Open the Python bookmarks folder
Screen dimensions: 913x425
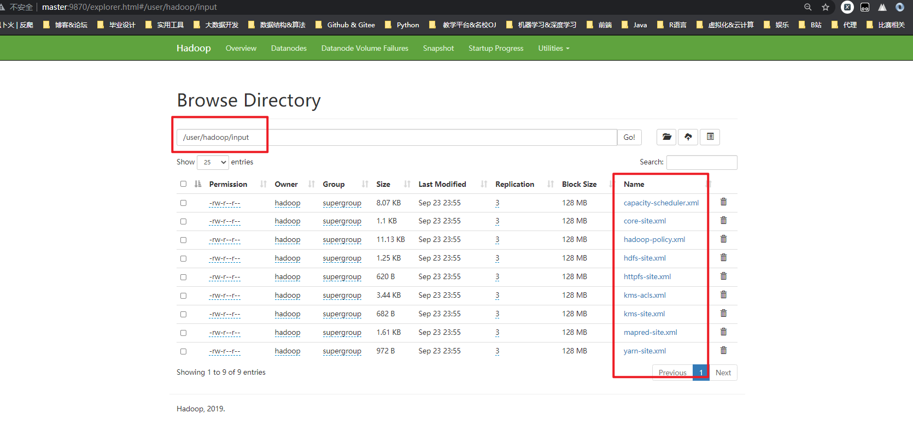[x=402, y=25]
